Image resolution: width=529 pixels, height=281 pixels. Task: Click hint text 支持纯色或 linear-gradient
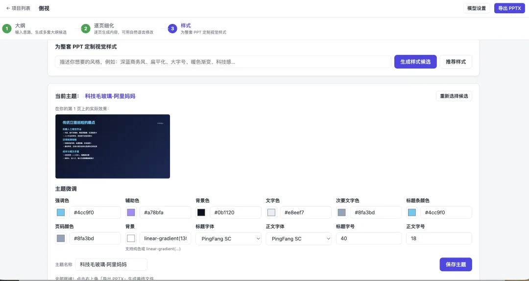pyautogui.click(x=153, y=249)
